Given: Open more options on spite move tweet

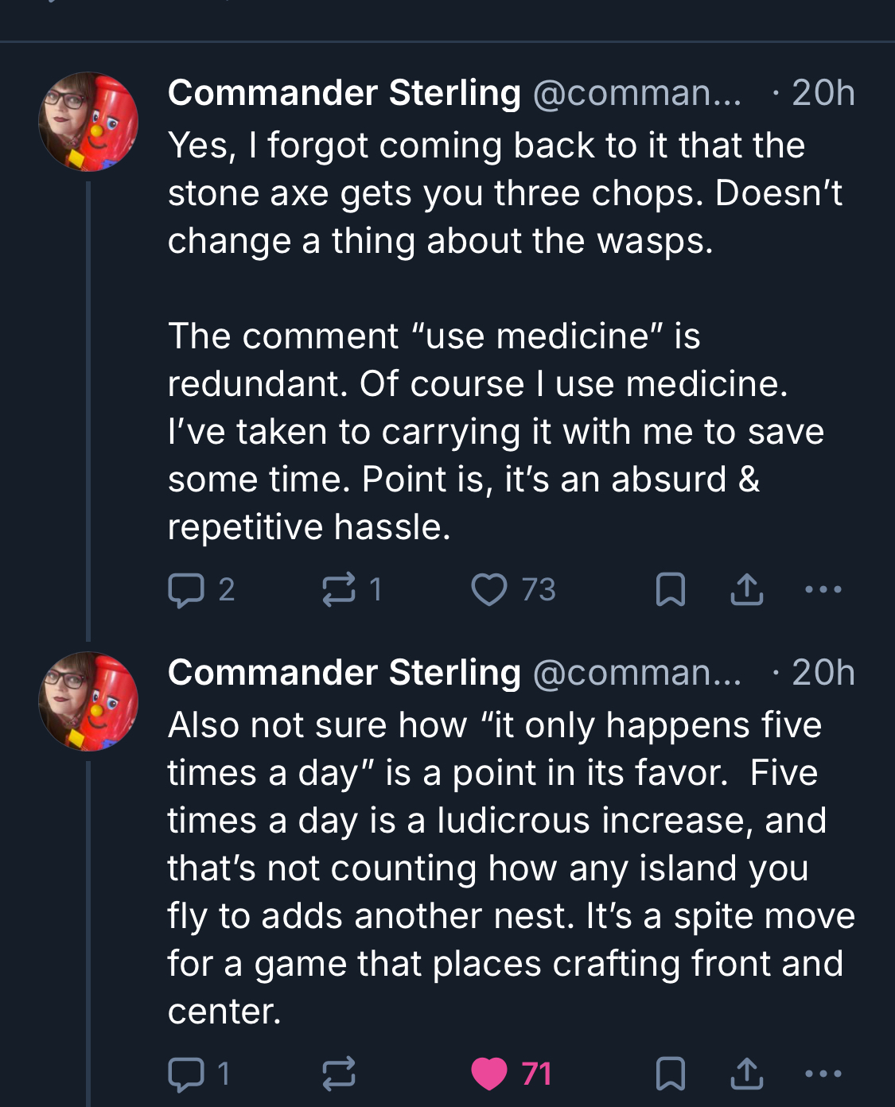Looking at the screenshot, I should tap(823, 1074).
